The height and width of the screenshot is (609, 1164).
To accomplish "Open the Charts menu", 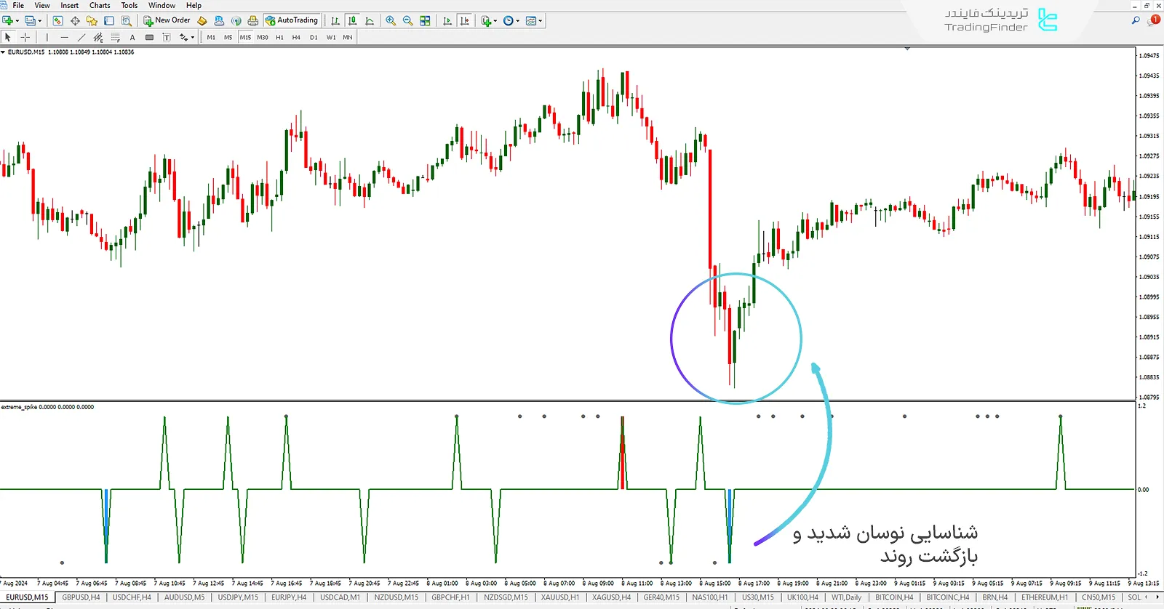I will 100,5.
